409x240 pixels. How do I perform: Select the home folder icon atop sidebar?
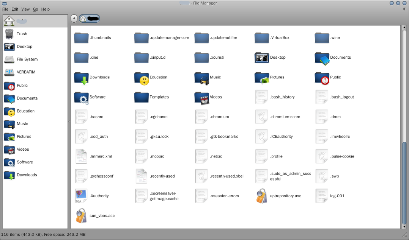9,21
